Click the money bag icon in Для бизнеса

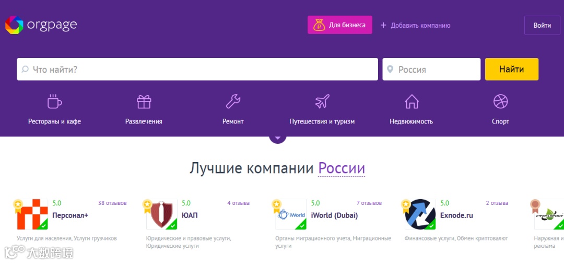pos(319,25)
